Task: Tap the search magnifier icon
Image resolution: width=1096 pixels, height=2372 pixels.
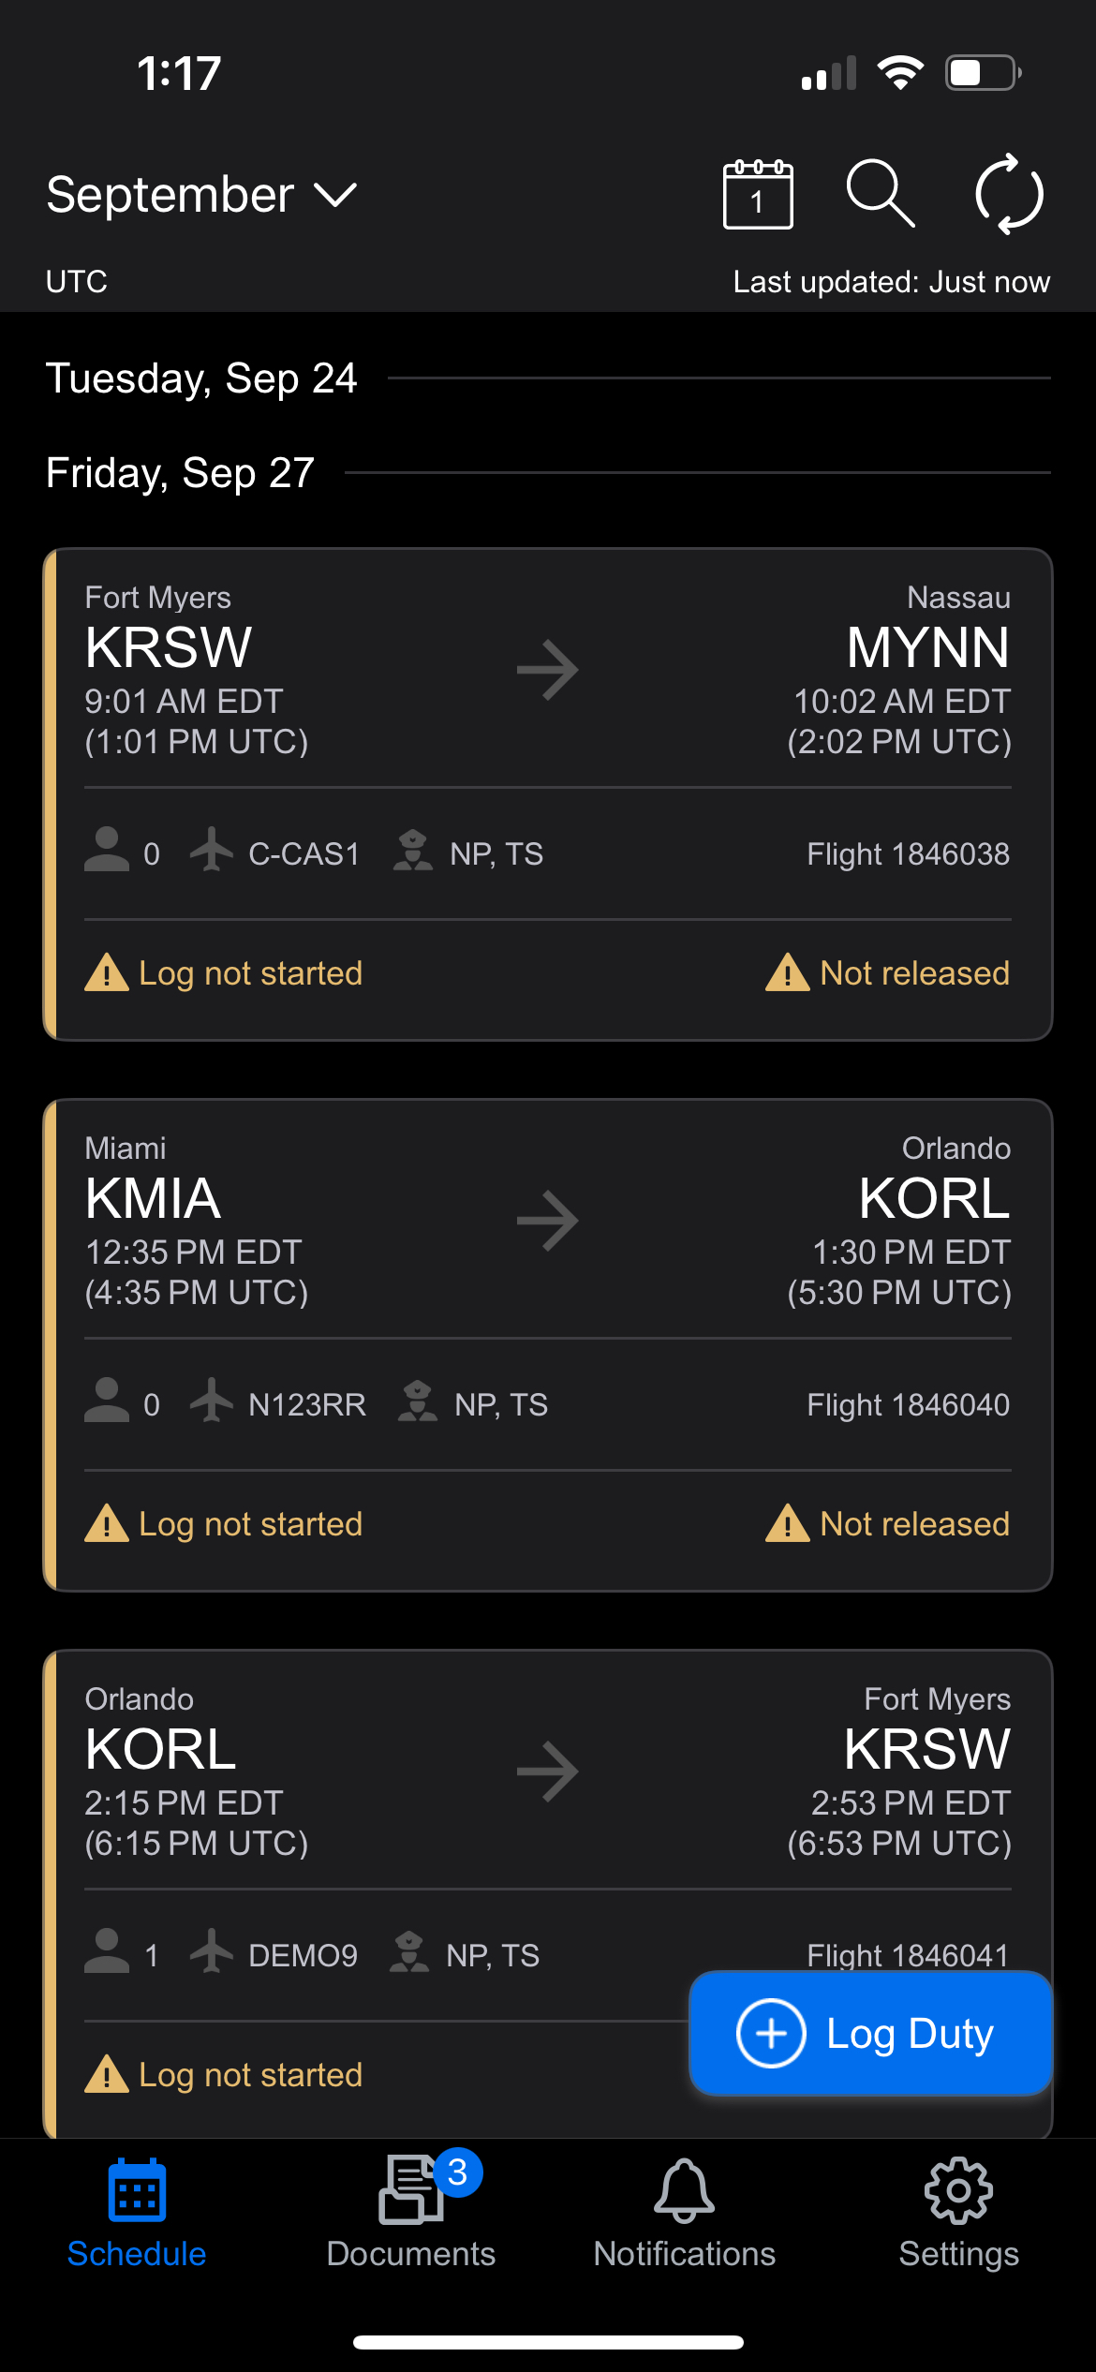Action: [880, 194]
